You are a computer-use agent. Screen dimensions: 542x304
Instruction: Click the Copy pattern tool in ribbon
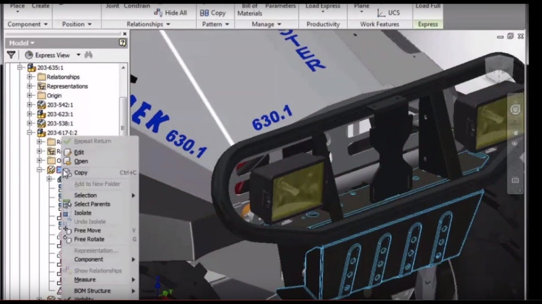pyautogui.click(x=213, y=13)
